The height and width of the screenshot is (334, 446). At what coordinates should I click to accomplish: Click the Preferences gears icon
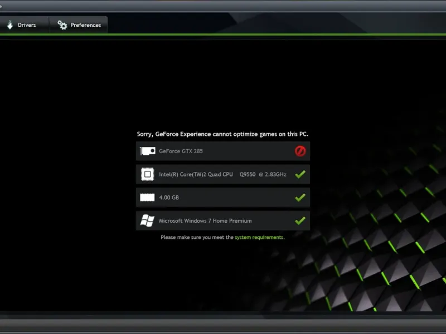pyautogui.click(x=62, y=25)
